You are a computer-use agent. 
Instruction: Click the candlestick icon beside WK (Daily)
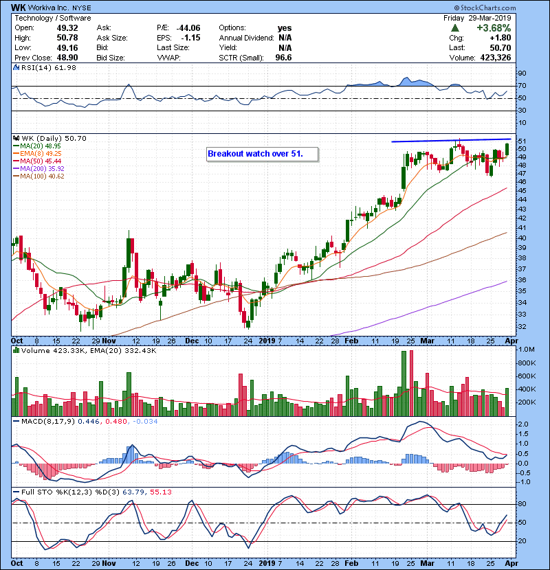(x=16, y=138)
